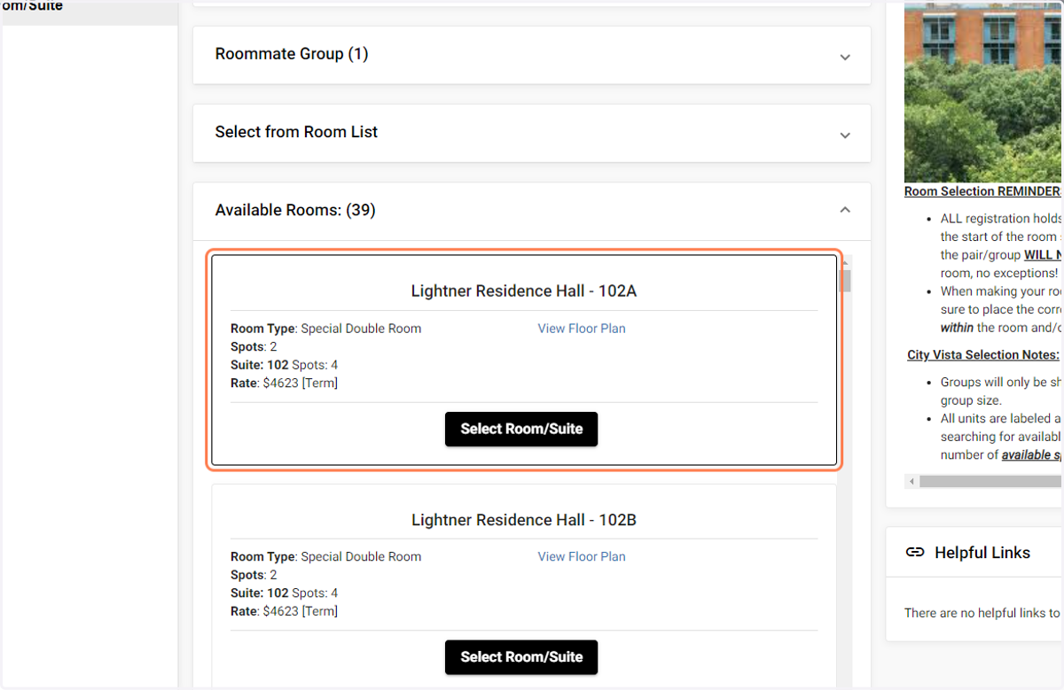Click the City Vista Selection Notes heading
The image size is (1064, 690).
click(x=983, y=355)
